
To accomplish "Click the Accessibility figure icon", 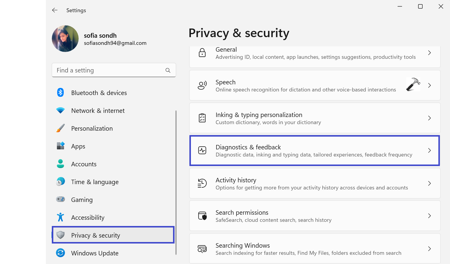I will (60, 217).
